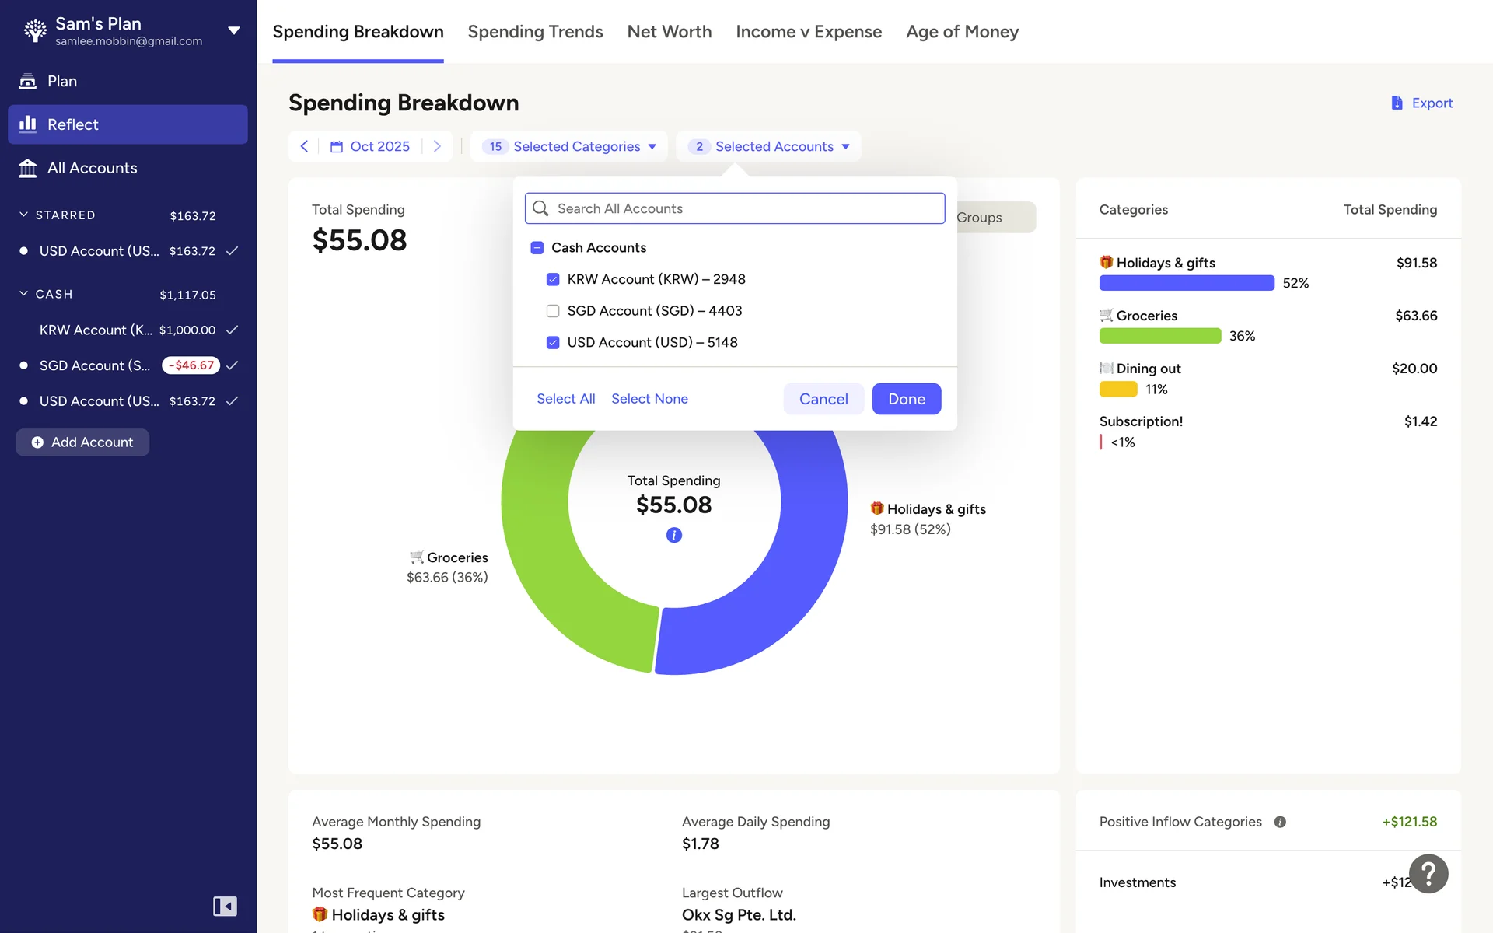Click the Export document icon

coord(1397,103)
